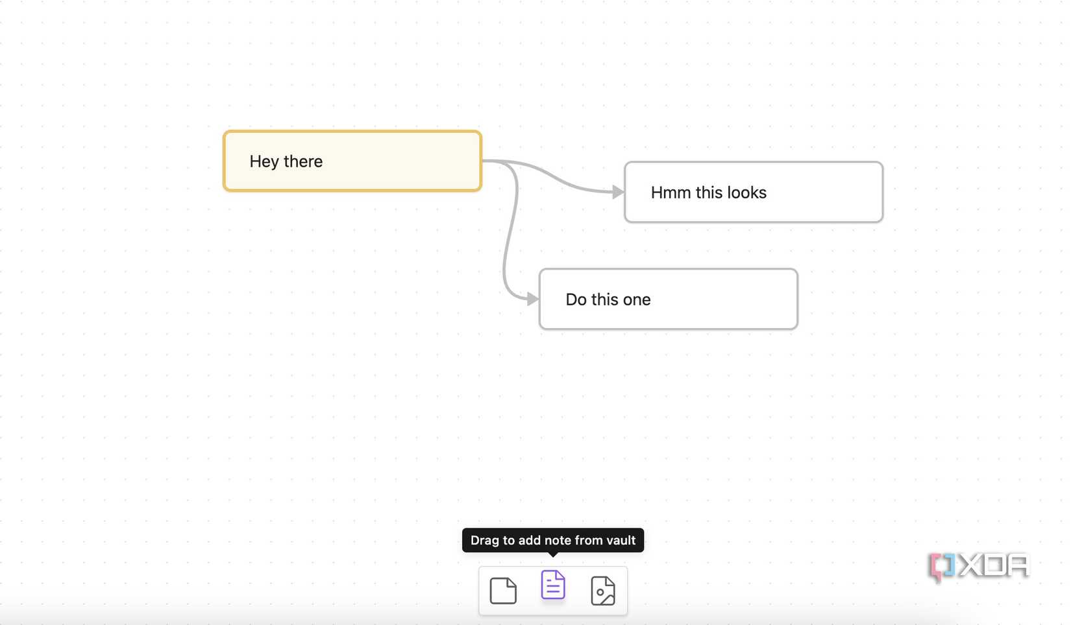This screenshot has width=1071, height=625.
Task: Click the XDA logo watermark
Action: point(976,566)
